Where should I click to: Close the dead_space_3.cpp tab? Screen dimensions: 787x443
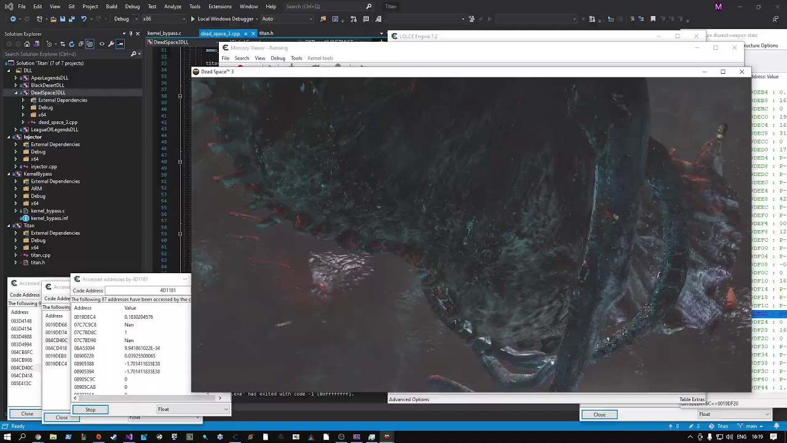tap(253, 33)
